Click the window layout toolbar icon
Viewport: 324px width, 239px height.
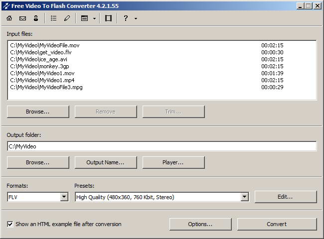[x=85, y=18]
